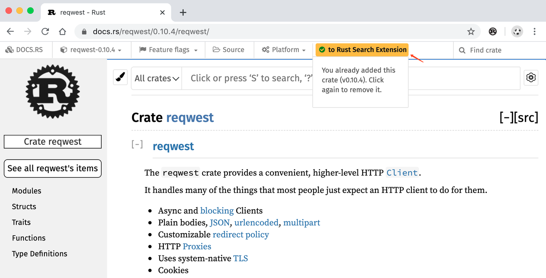Image resolution: width=546 pixels, height=278 pixels.
Task: Go back with the browser back arrow
Action: click(10, 31)
